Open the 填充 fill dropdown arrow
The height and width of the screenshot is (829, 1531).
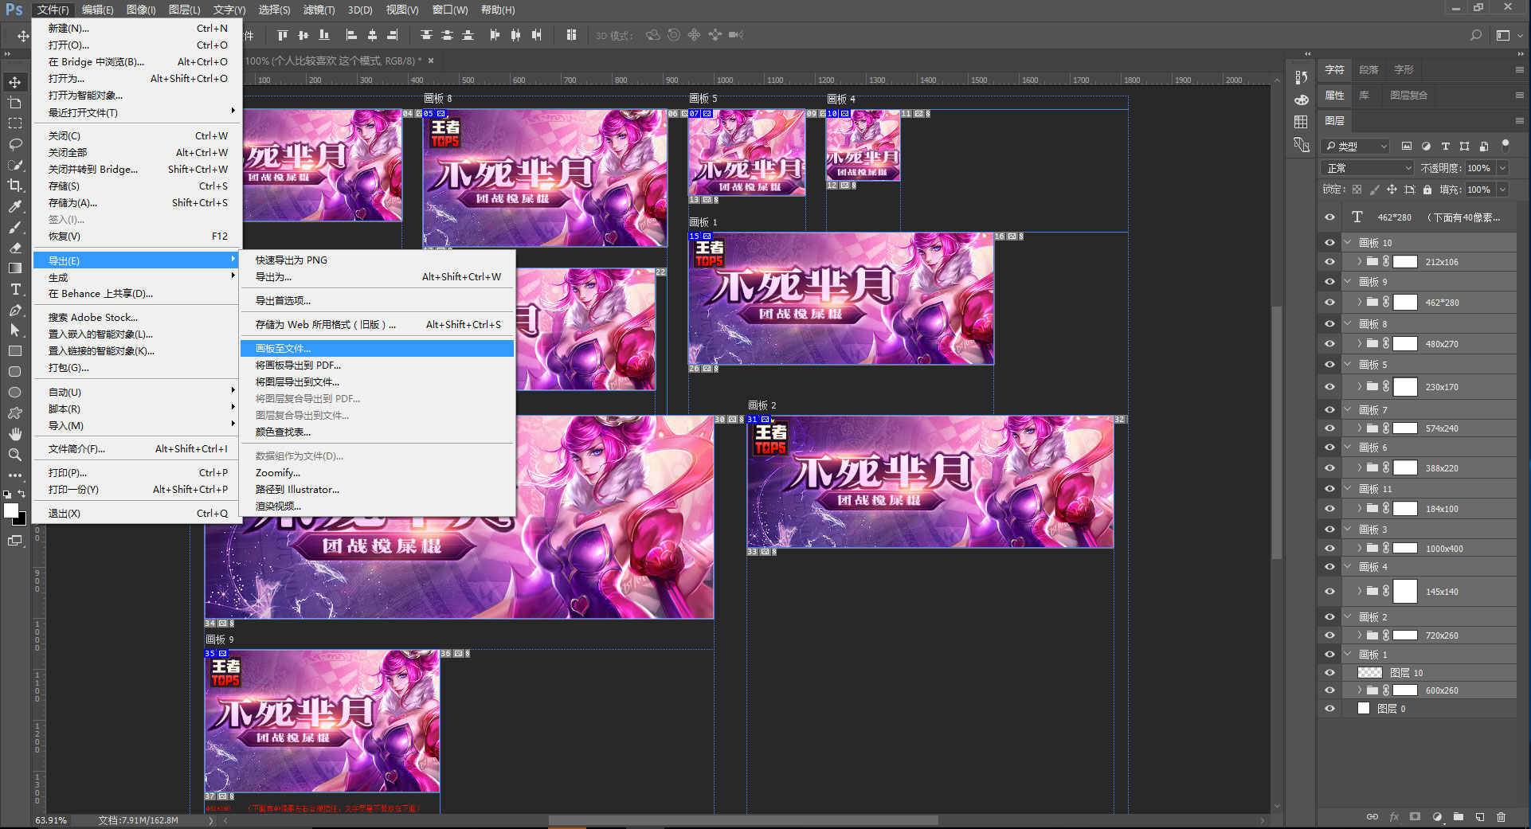point(1502,190)
